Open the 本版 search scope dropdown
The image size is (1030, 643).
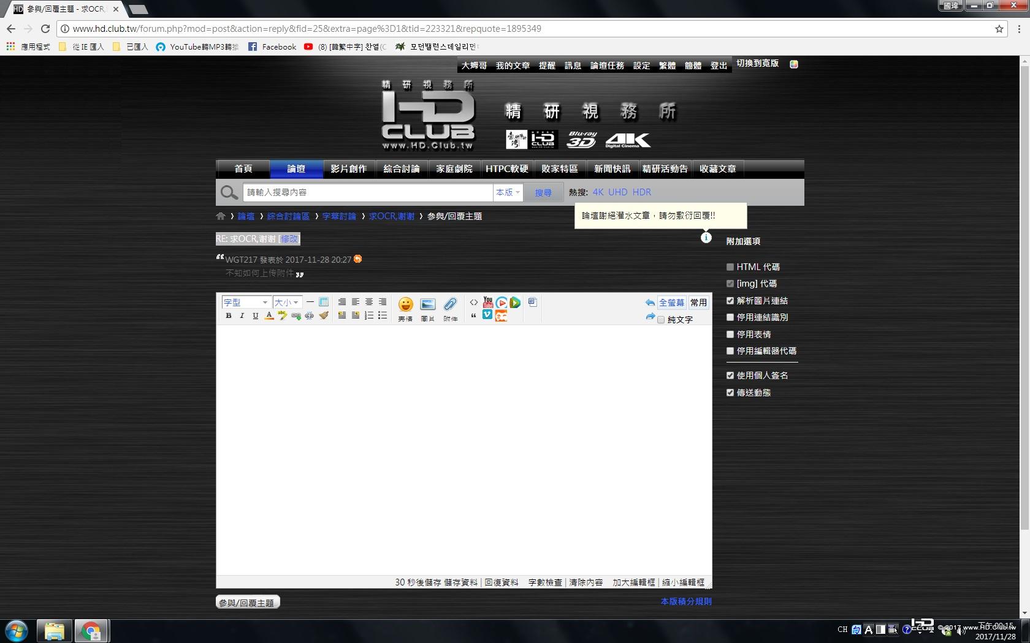coord(508,192)
